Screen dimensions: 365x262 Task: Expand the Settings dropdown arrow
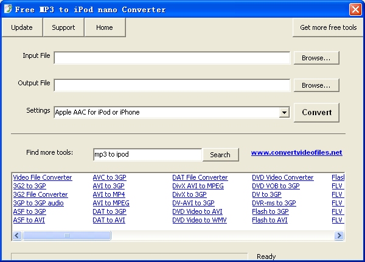click(284, 112)
